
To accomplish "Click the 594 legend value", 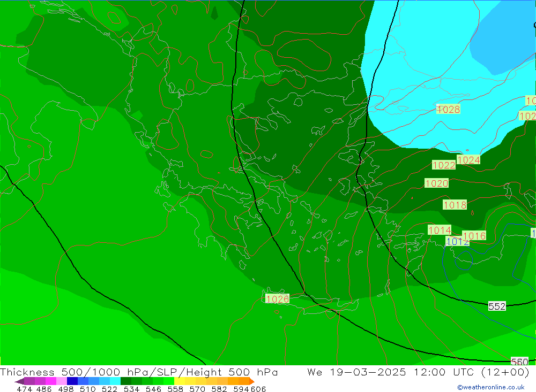I will coord(241,389).
